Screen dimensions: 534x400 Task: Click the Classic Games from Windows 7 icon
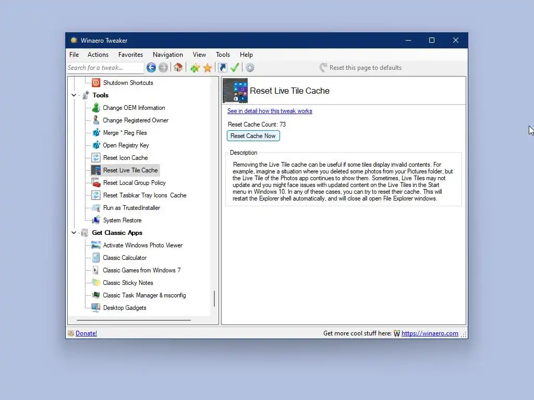tap(96, 270)
